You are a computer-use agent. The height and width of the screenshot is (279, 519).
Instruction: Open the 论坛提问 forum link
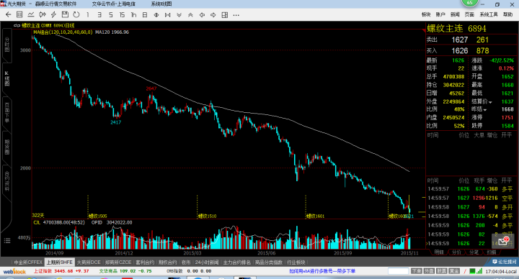tap(504, 262)
